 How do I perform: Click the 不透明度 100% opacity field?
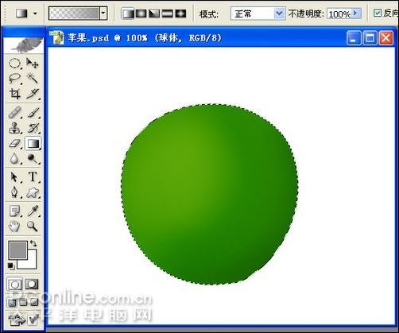click(x=339, y=14)
